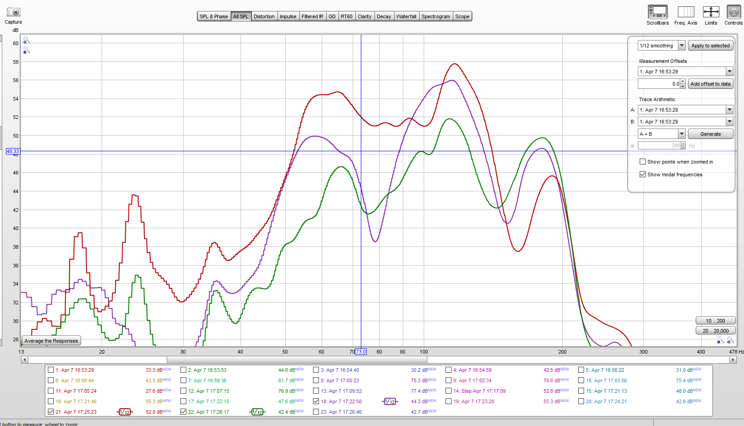Uncheck Show modal frequencies
Screen dimensions: 744x426
pos(642,175)
